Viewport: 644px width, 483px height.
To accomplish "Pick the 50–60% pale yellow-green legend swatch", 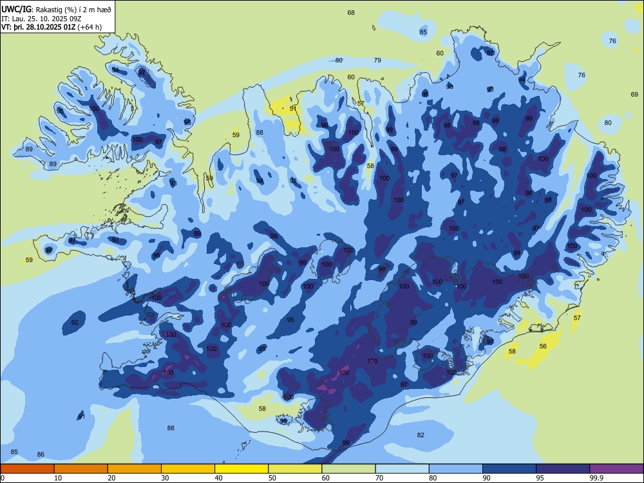I will (295, 469).
